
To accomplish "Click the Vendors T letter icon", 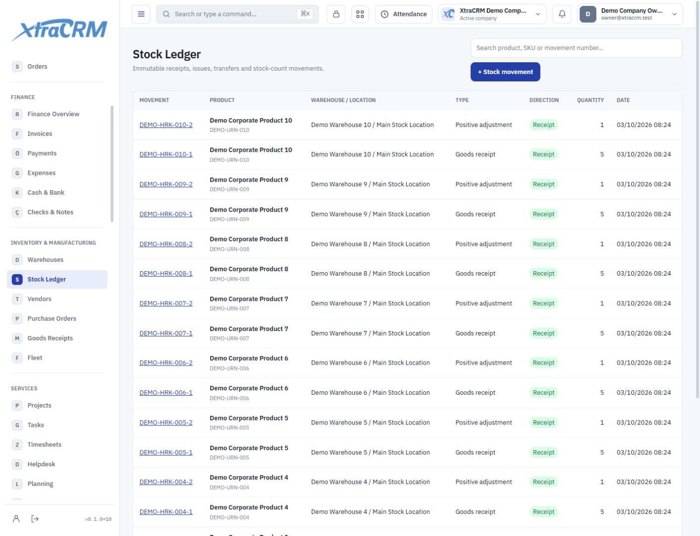I will tap(17, 299).
